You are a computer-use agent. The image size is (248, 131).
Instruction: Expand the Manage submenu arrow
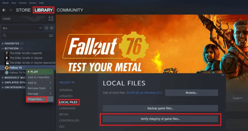click(x=50, y=94)
